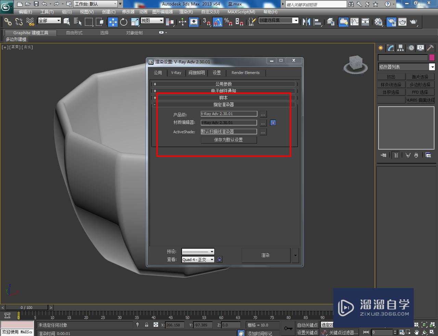Click the Pin Stack icon

[x=384, y=155]
